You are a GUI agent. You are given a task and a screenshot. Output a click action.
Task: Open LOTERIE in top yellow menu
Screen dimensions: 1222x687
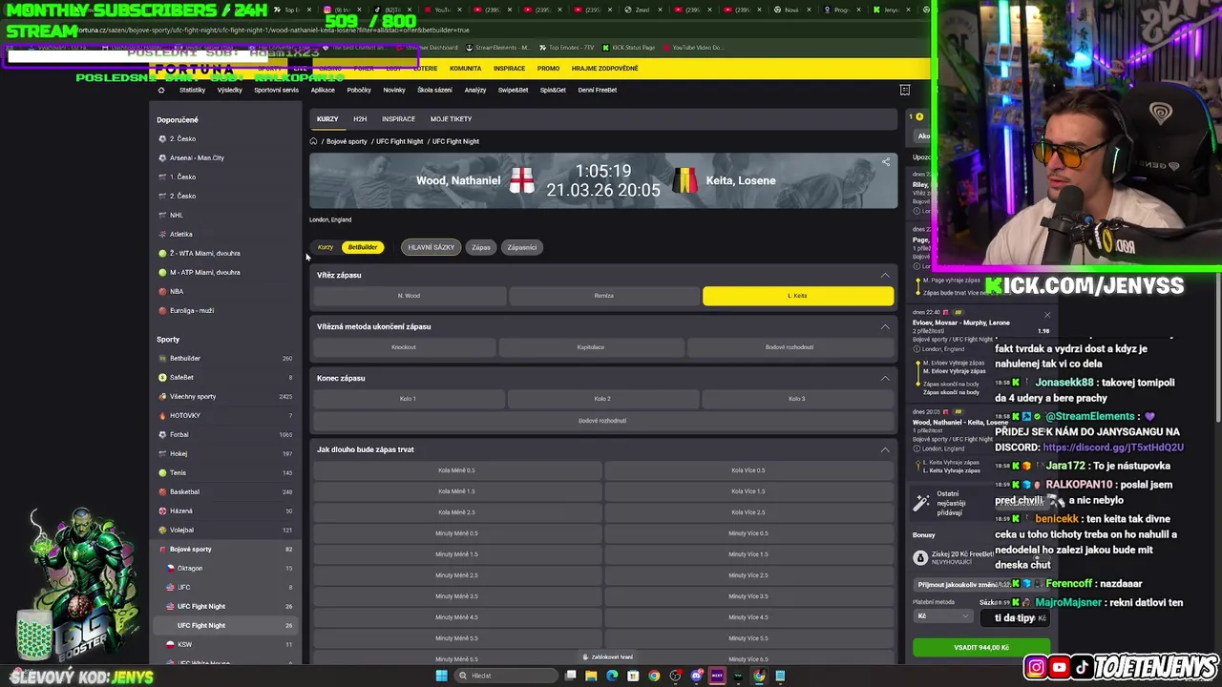pos(425,69)
